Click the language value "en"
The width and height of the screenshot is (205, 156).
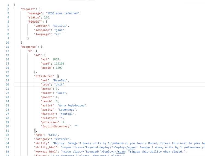pos(57,34)
